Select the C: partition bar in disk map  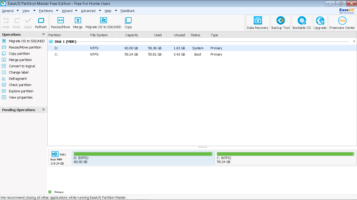click(285, 158)
